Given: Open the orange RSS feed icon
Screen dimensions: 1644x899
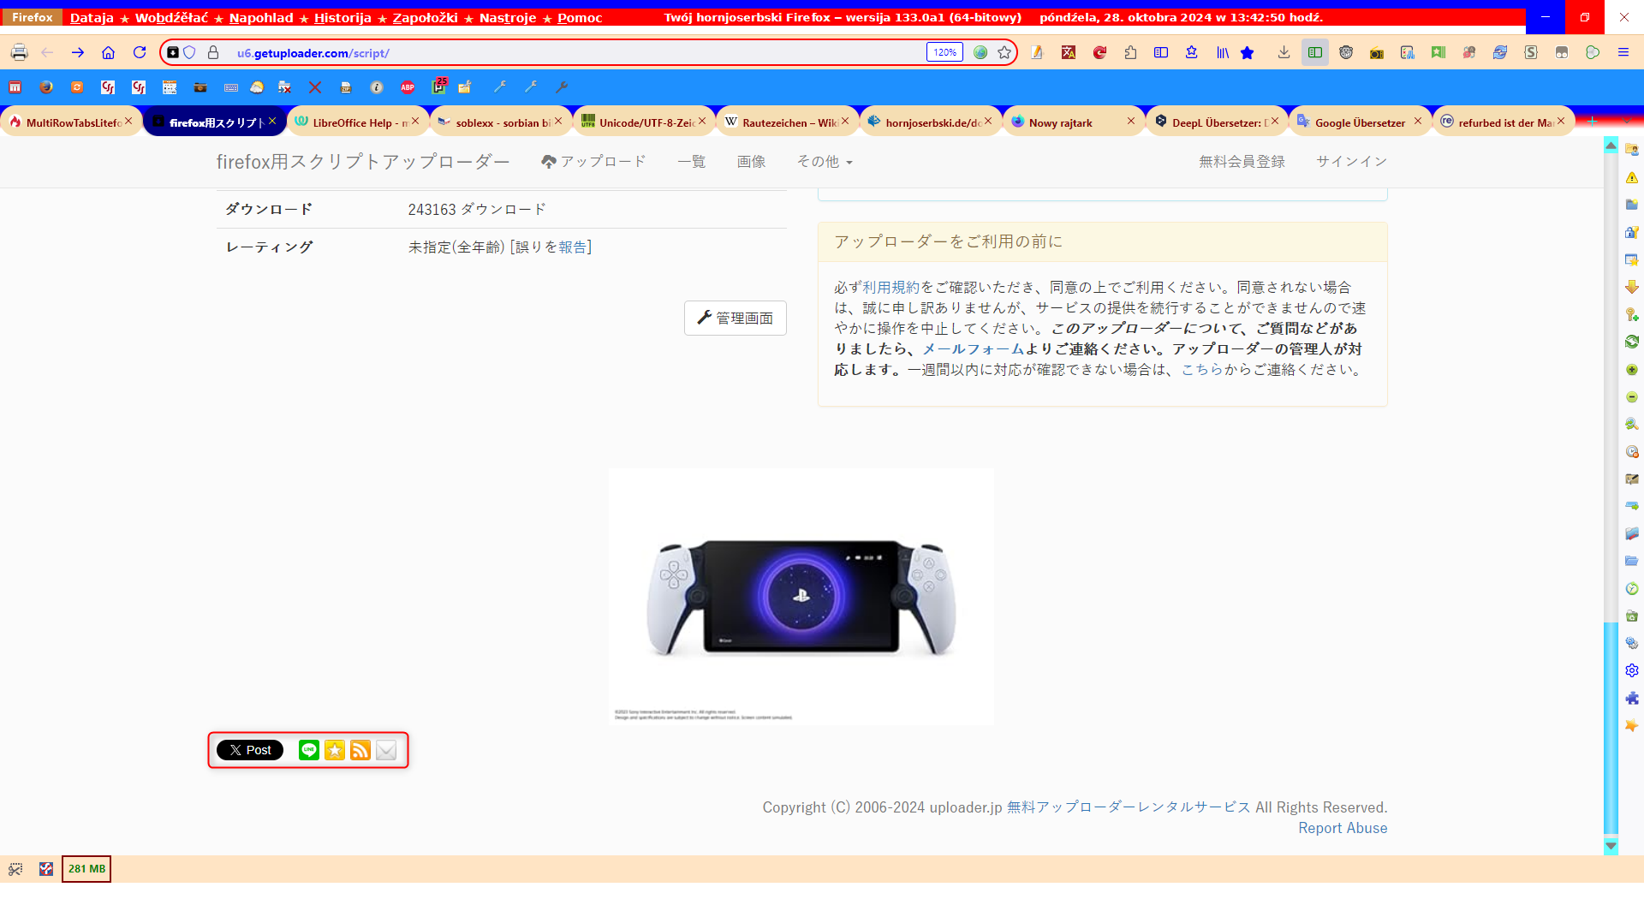Looking at the screenshot, I should pos(360,750).
